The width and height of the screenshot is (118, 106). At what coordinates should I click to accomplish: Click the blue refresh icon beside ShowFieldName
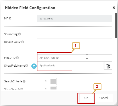tap(34, 66)
